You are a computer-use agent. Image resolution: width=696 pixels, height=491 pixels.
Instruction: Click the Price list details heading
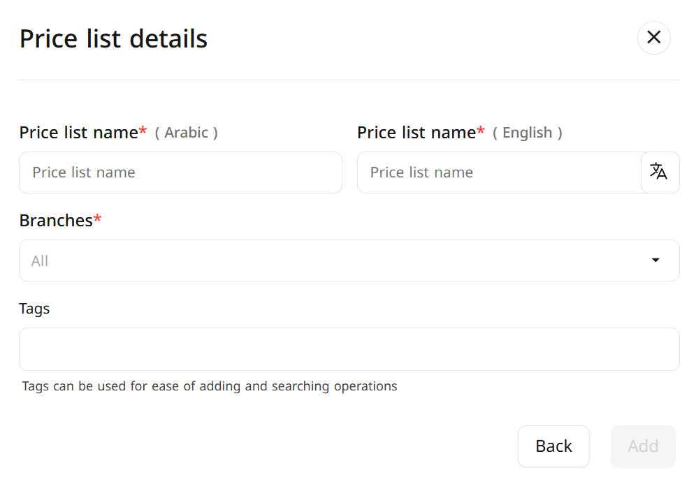pyautogui.click(x=113, y=38)
